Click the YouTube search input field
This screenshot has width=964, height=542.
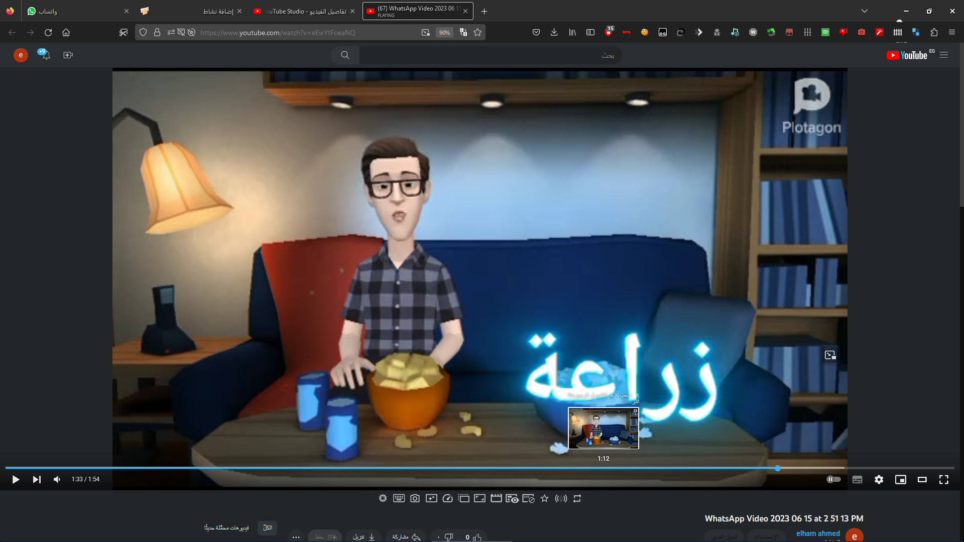click(491, 55)
